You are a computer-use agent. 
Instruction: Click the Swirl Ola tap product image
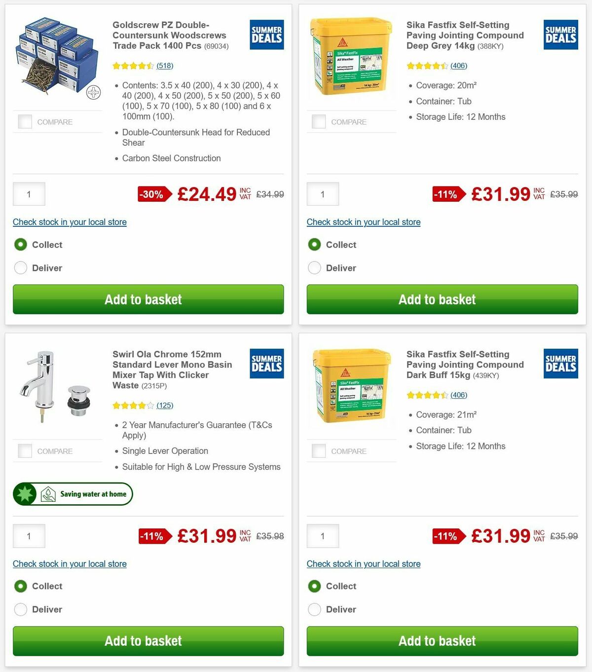[54, 387]
